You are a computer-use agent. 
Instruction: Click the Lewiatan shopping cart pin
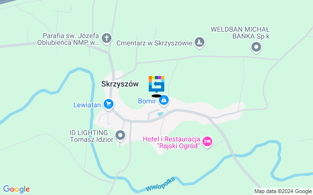[109, 104]
